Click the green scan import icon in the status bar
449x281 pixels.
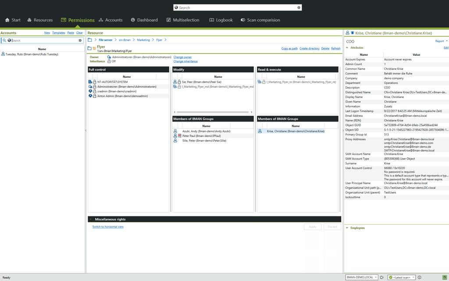click(445, 277)
